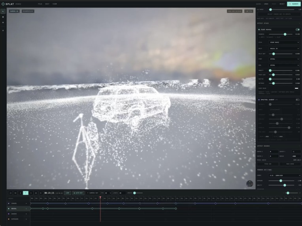Screen dimensions: 302x226
Task: Step forward one frame
Action: point(31,193)
